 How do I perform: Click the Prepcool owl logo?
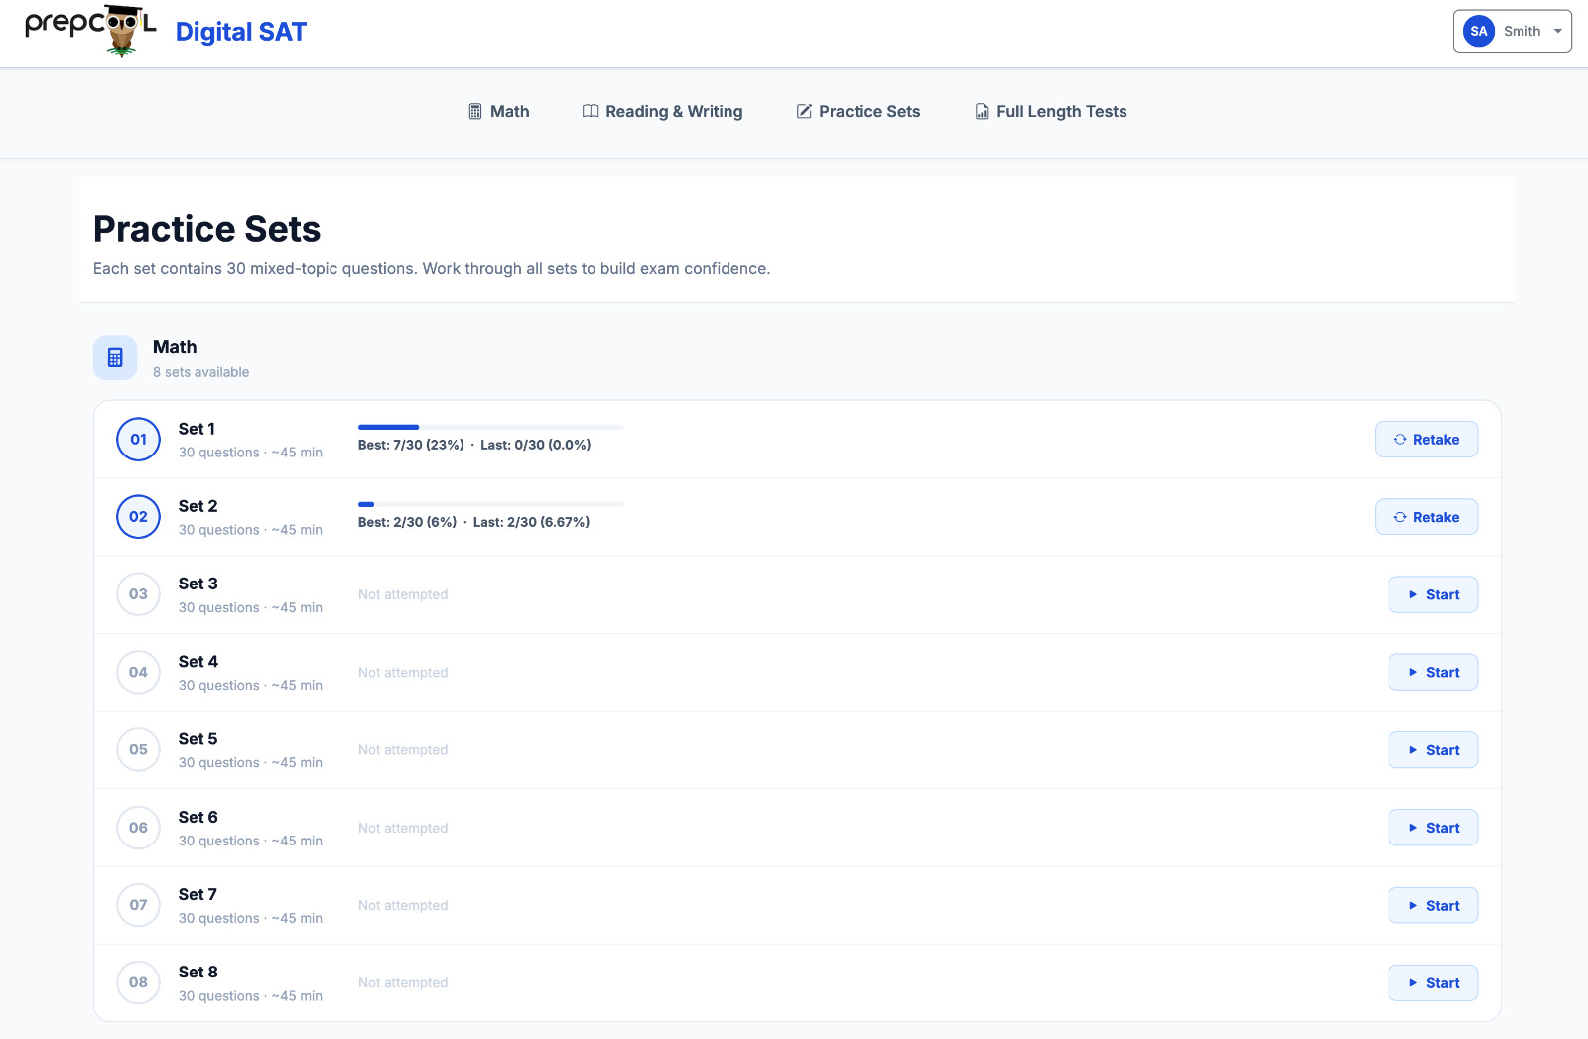90,31
